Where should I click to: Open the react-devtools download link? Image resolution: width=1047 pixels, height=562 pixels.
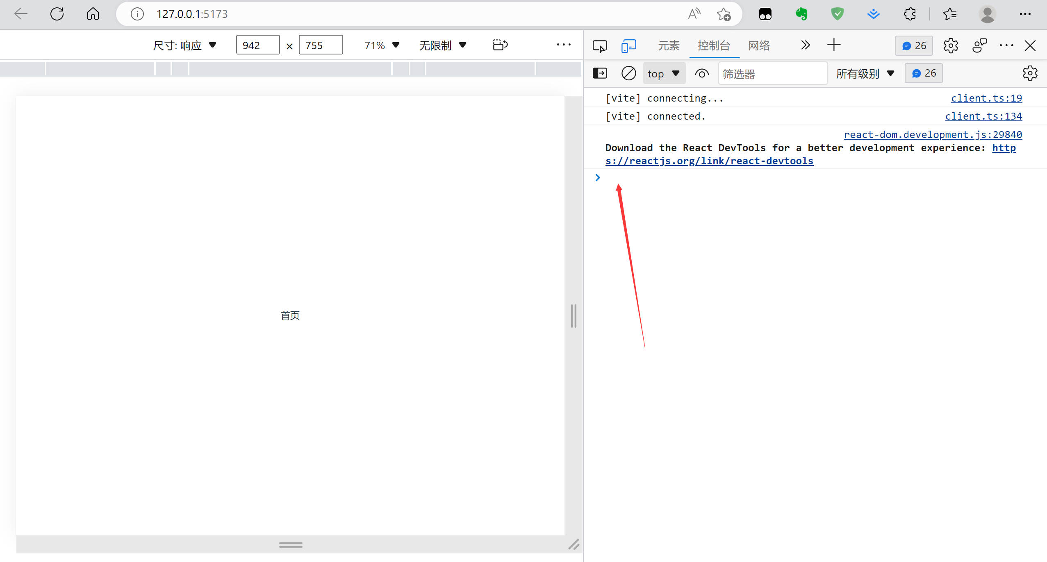click(709, 161)
